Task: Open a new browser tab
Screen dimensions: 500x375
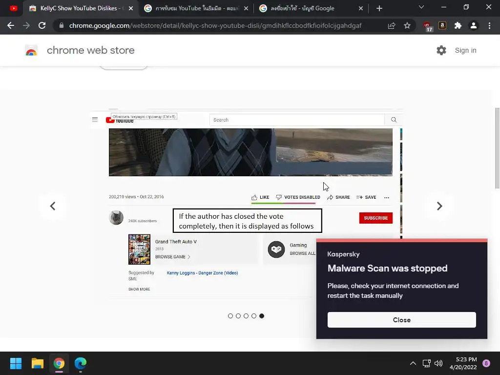Action: [x=379, y=8]
